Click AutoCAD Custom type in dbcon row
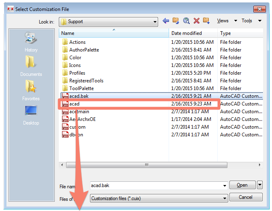 coord(241,135)
